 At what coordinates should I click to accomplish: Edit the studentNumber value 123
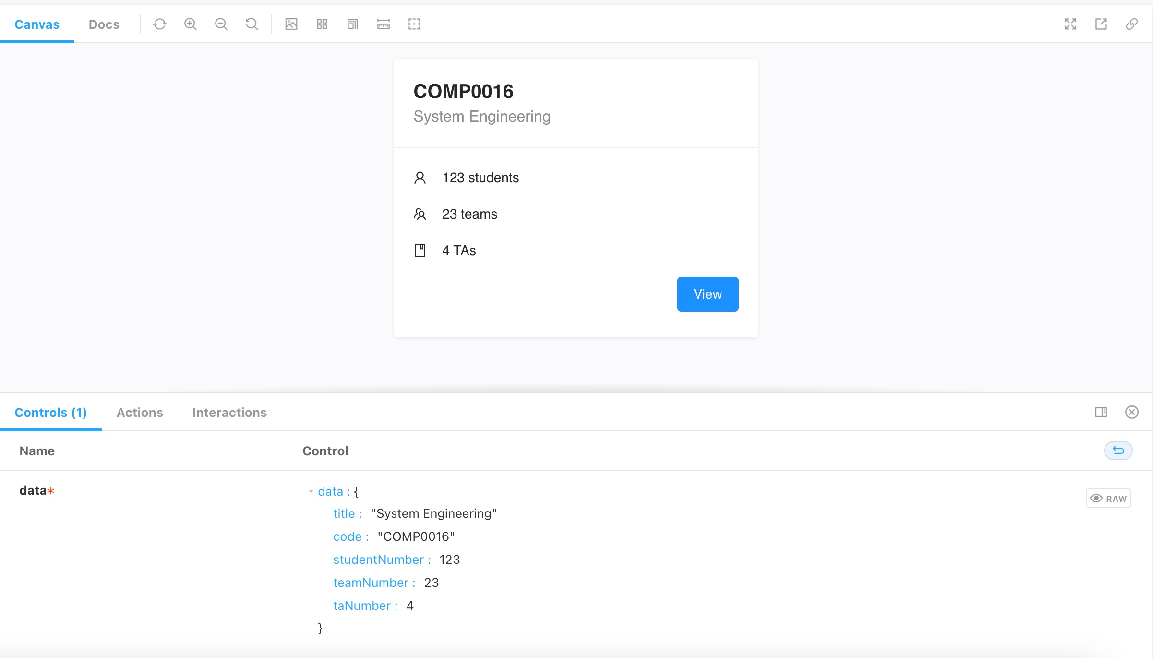pos(450,560)
